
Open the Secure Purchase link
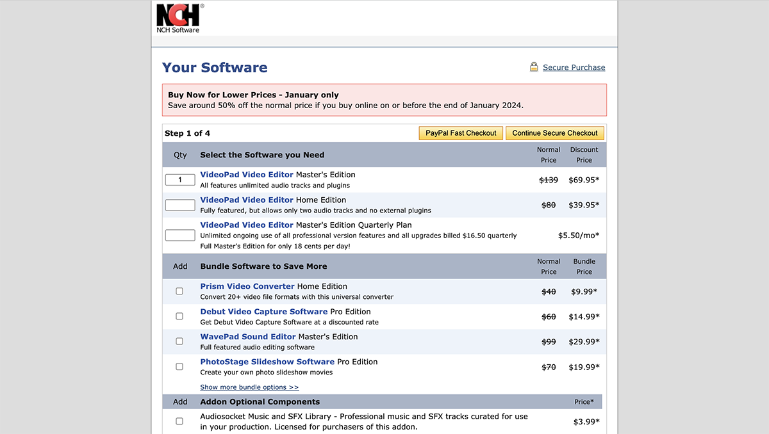(x=574, y=67)
